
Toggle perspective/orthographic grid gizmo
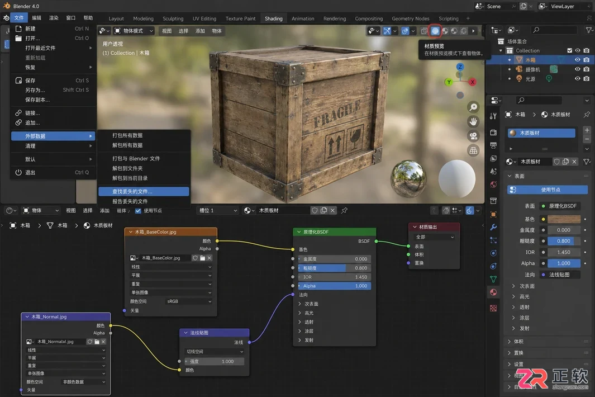click(473, 150)
